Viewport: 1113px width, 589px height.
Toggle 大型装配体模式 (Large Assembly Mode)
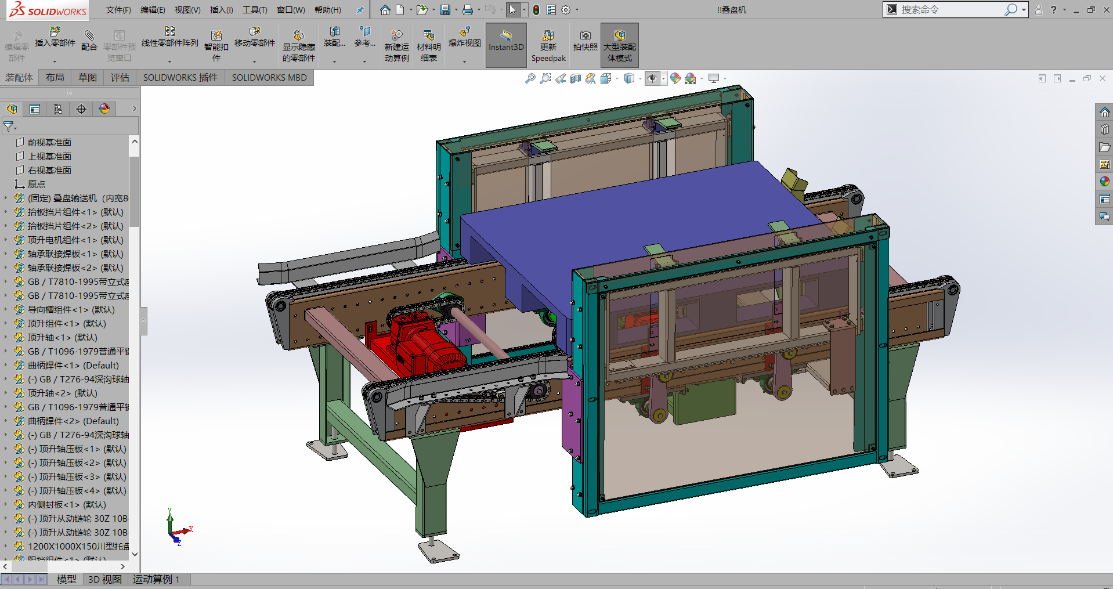619,45
